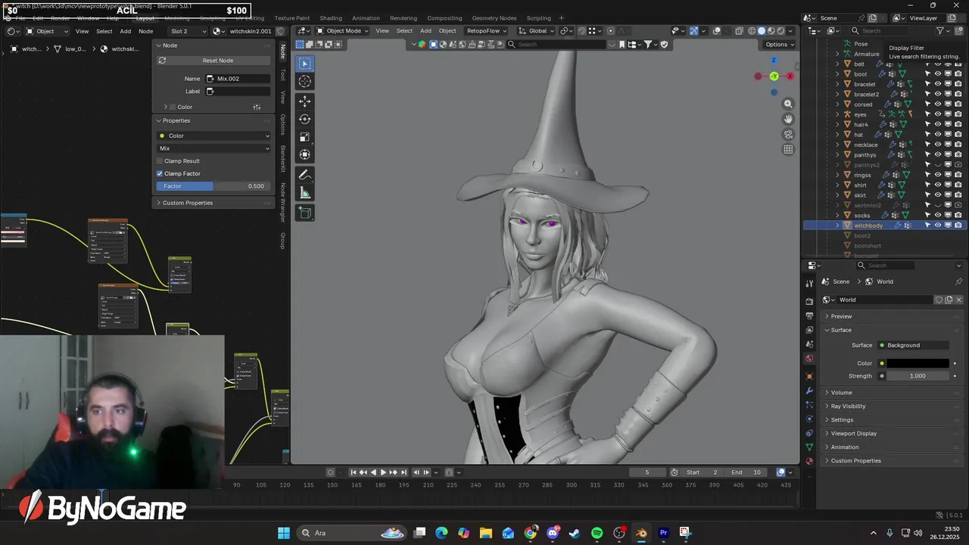This screenshot has height=545, width=969.
Task: Activate the Scale tool
Action: 305,137
